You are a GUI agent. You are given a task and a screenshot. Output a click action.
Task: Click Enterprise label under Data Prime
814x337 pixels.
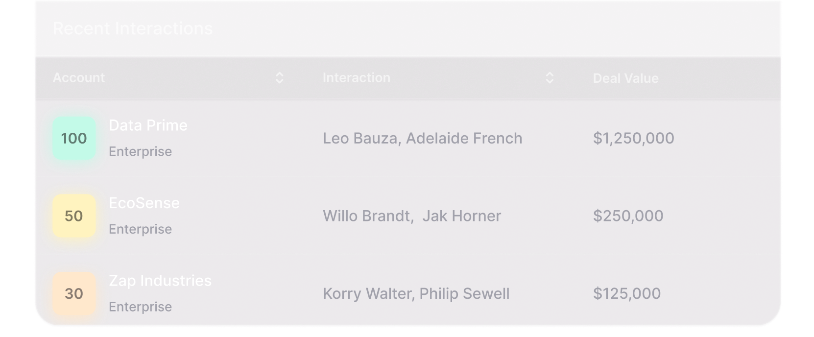point(140,152)
